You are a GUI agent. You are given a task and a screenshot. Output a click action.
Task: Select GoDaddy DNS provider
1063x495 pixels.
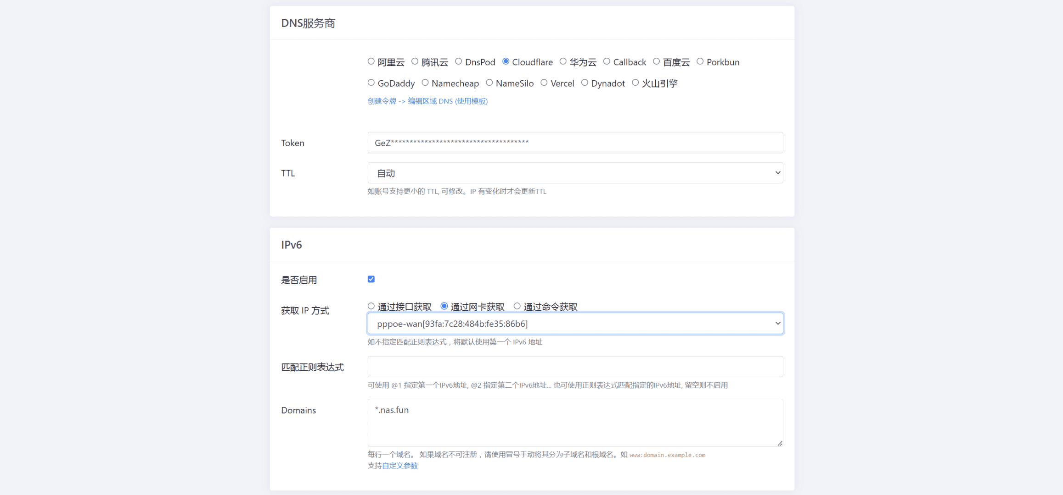click(x=371, y=82)
